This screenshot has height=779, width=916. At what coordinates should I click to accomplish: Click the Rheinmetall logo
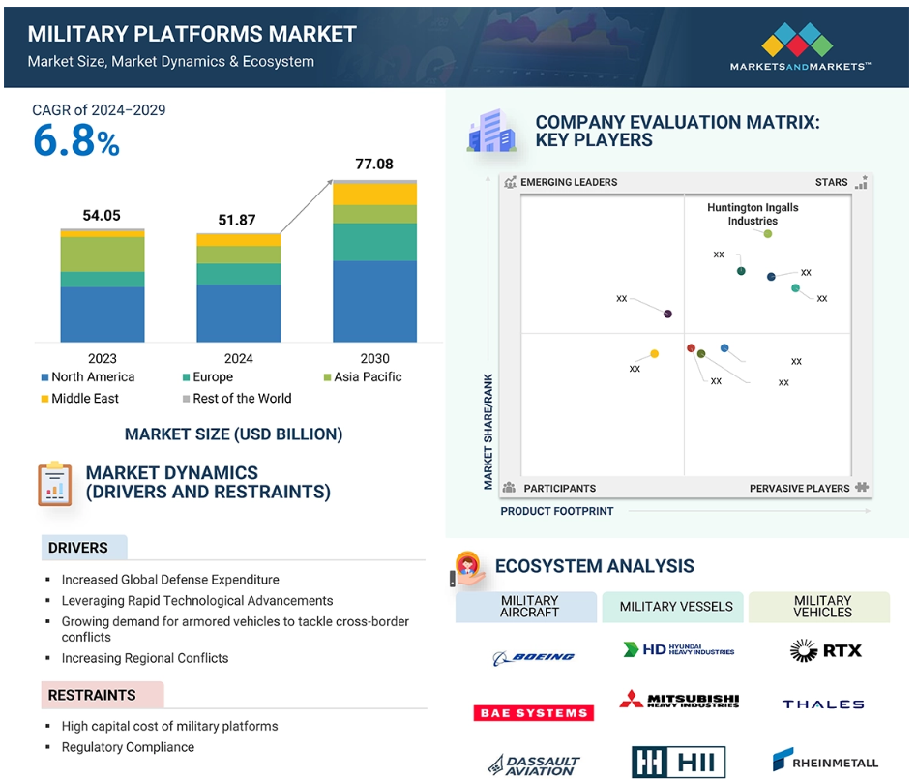(x=825, y=760)
